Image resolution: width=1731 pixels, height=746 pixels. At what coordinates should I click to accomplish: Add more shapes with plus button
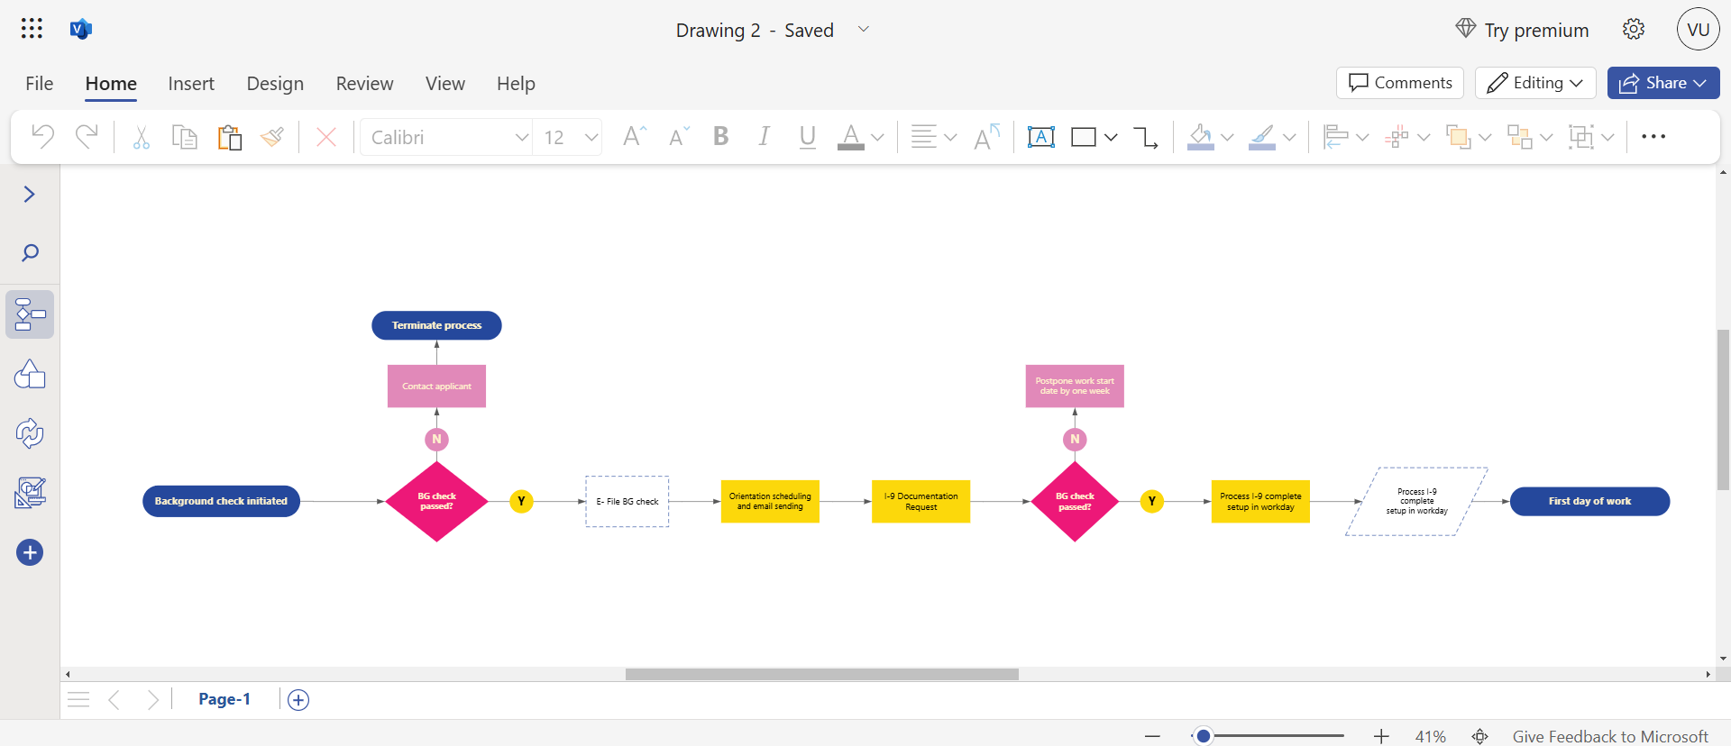pyautogui.click(x=30, y=552)
